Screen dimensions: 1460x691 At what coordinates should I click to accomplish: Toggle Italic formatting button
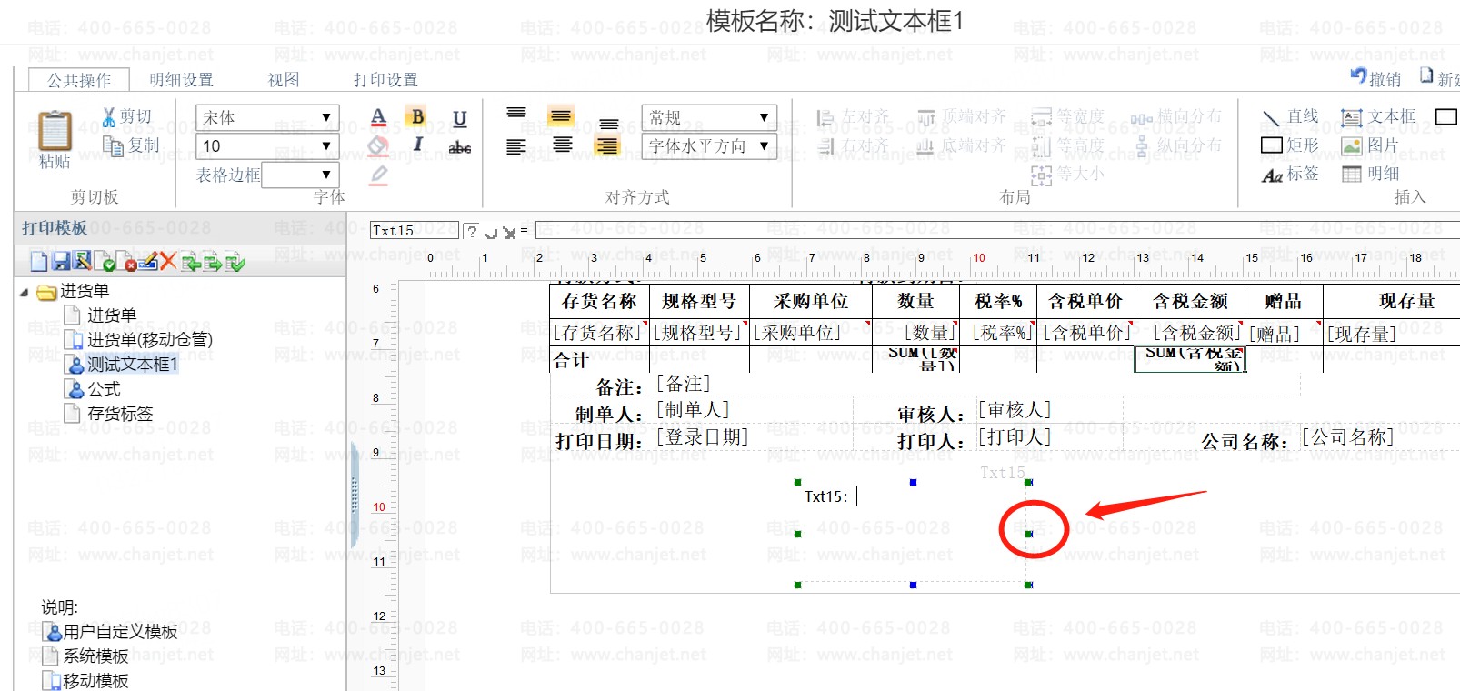417,145
